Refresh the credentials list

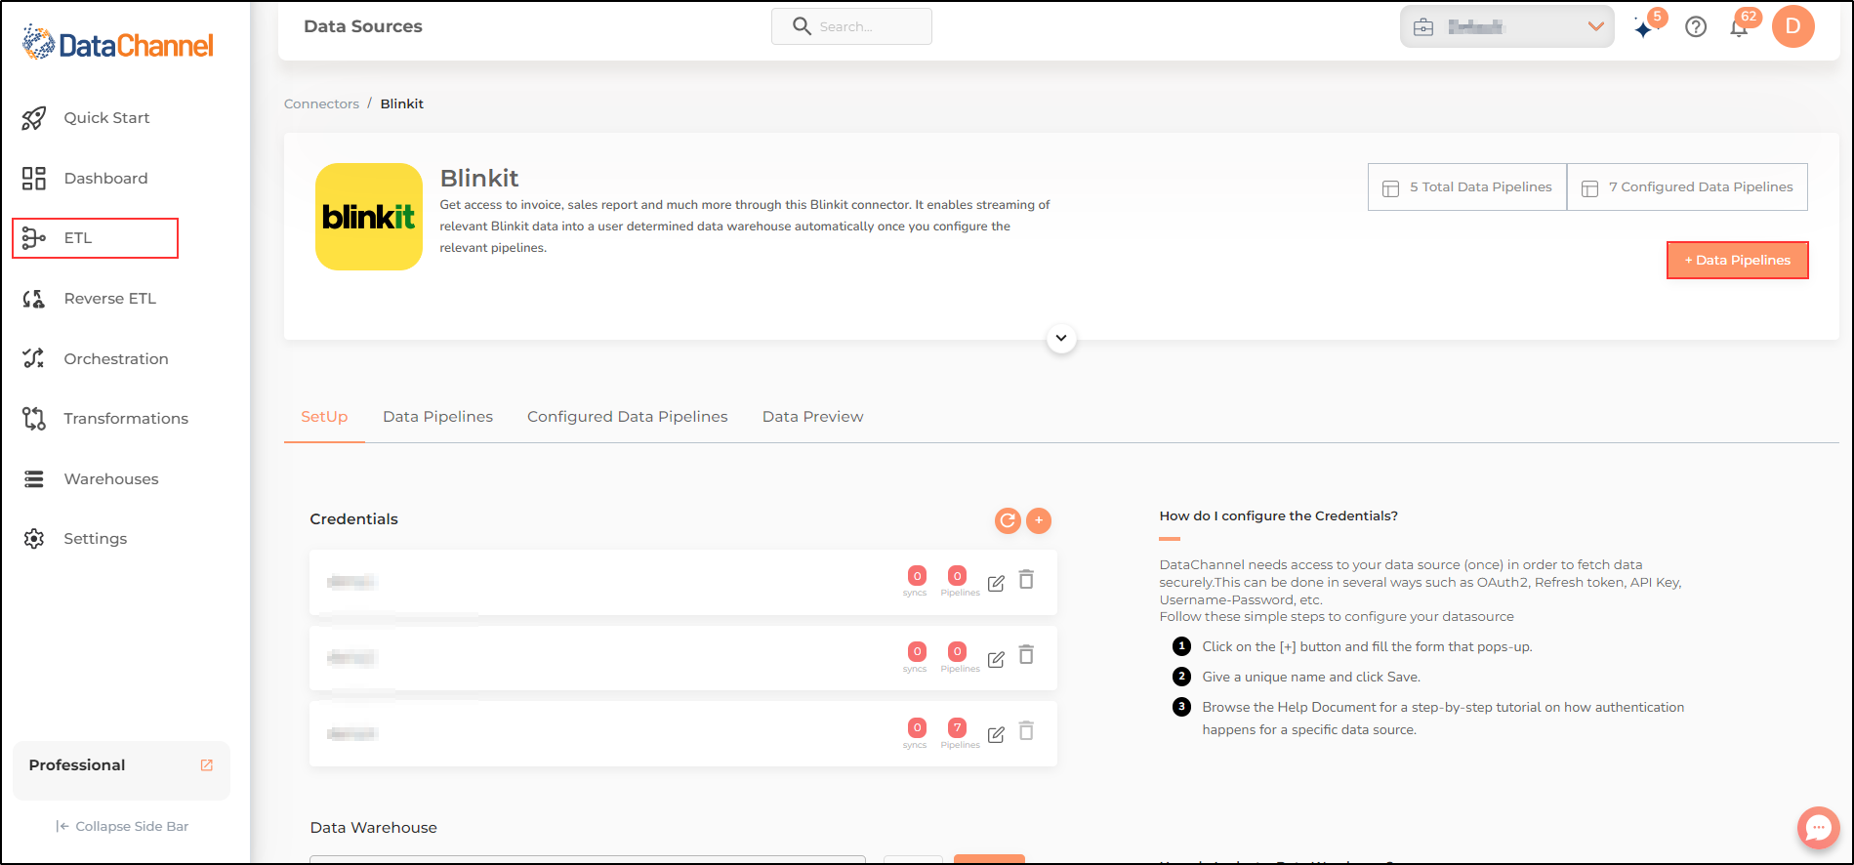pyautogui.click(x=1008, y=520)
